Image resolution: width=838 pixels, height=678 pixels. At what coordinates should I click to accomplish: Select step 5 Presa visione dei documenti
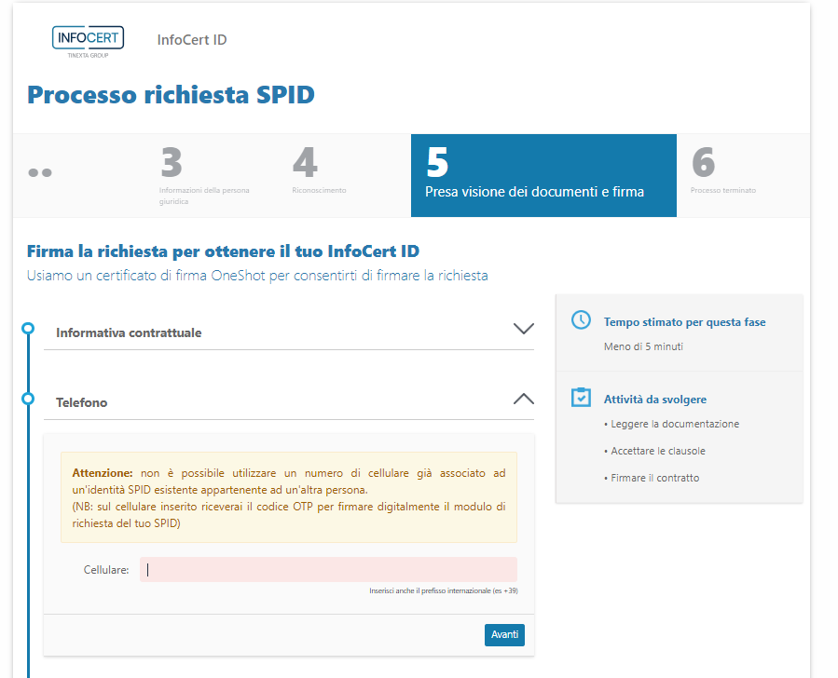[x=543, y=175]
